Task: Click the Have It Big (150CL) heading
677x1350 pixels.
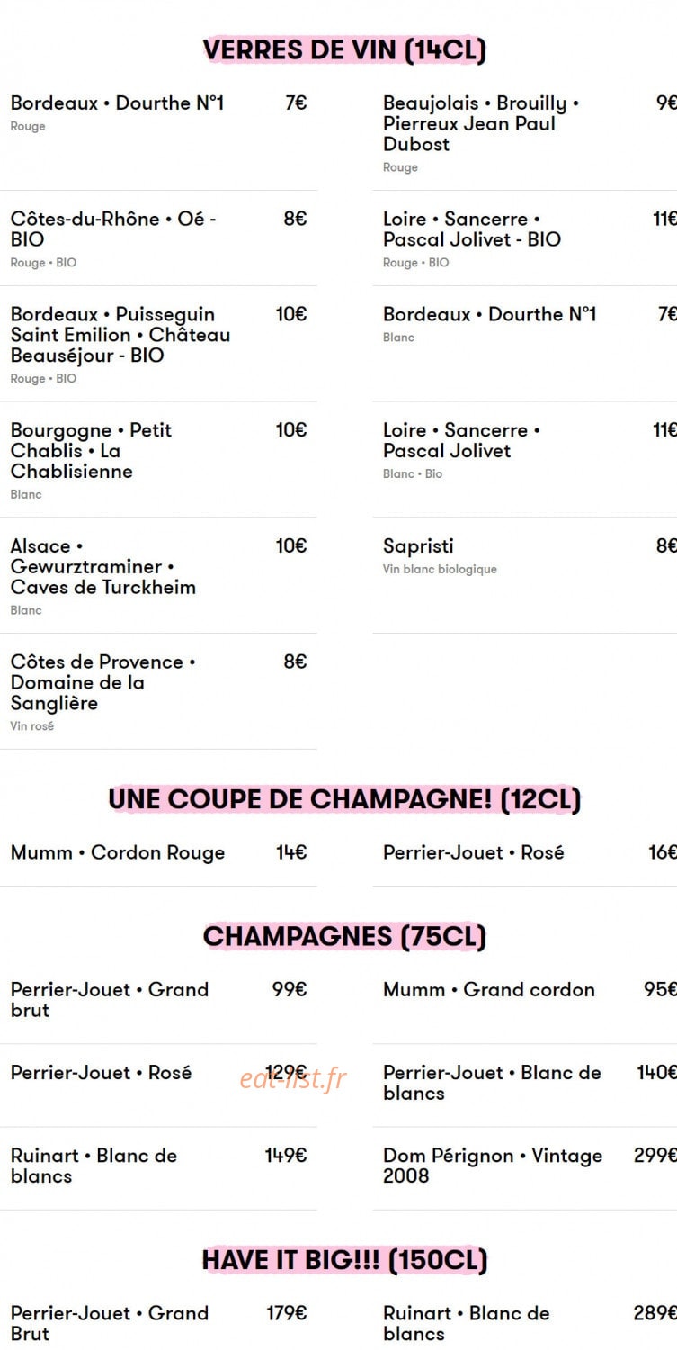Action: [344, 1260]
